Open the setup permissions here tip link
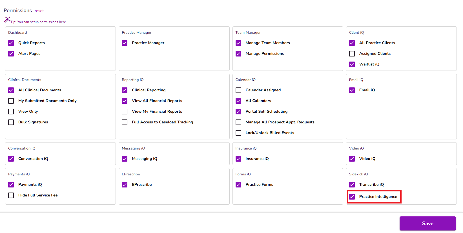The height and width of the screenshot is (233, 463). click(x=39, y=22)
